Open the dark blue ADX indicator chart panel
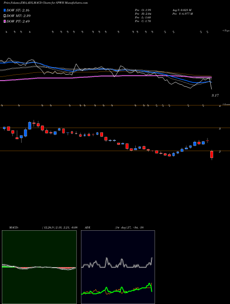Screen dimensions: 230x304 tap(118, 267)
